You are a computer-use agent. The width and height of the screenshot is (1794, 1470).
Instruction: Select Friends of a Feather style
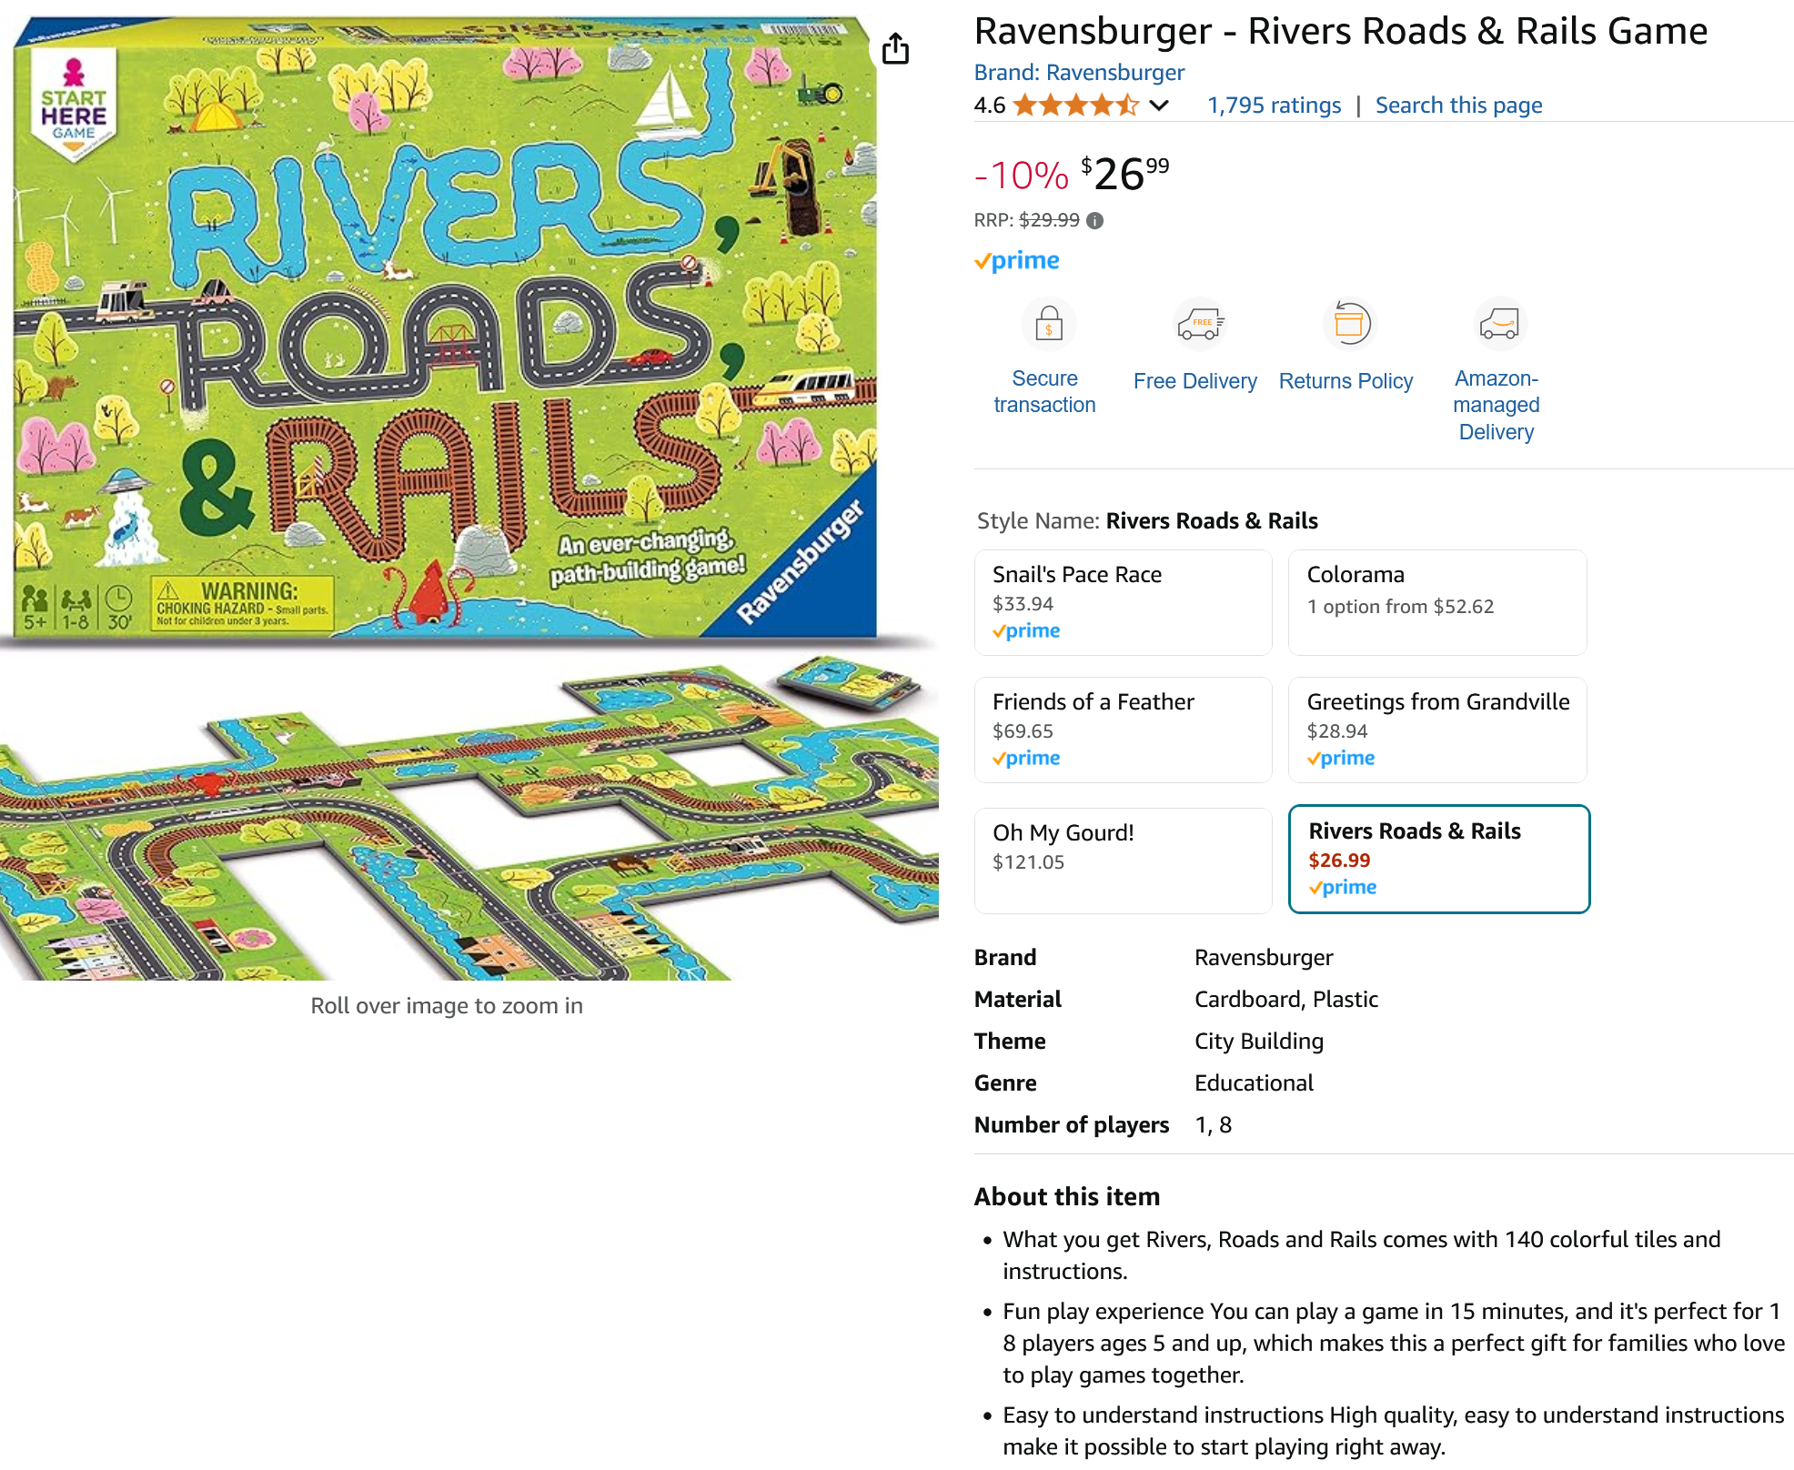click(1123, 730)
